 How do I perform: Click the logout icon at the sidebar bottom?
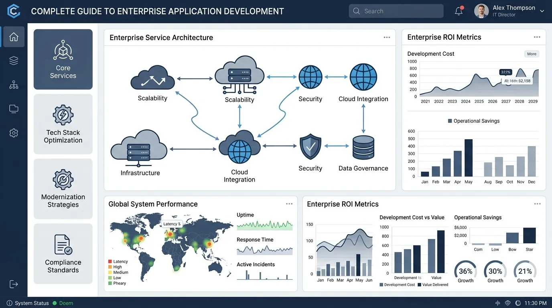14,284
